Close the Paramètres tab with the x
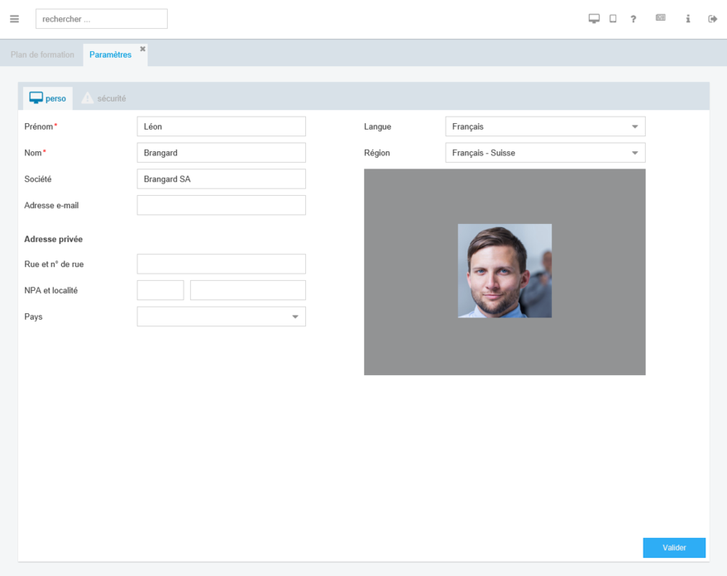Image resolution: width=727 pixels, height=576 pixels. pyautogui.click(x=142, y=49)
